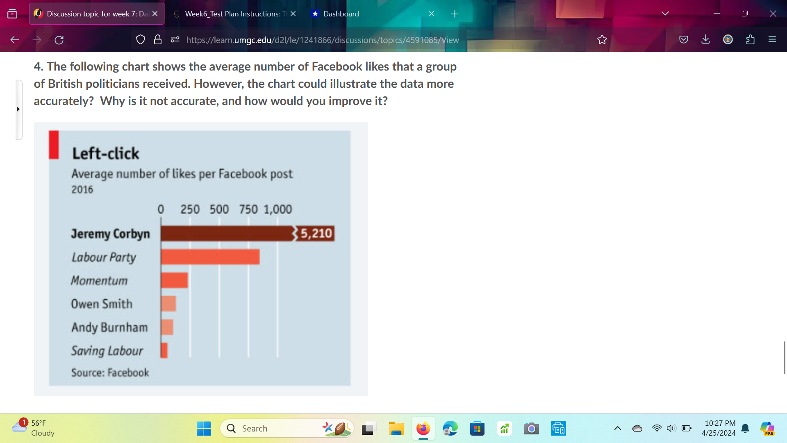
Task: Open a new browser tab
Action: point(455,14)
